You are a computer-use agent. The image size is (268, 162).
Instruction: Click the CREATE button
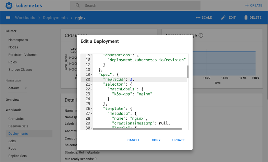click(254, 5)
